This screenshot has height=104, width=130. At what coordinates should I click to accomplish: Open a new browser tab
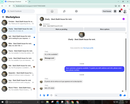[30, 2]
